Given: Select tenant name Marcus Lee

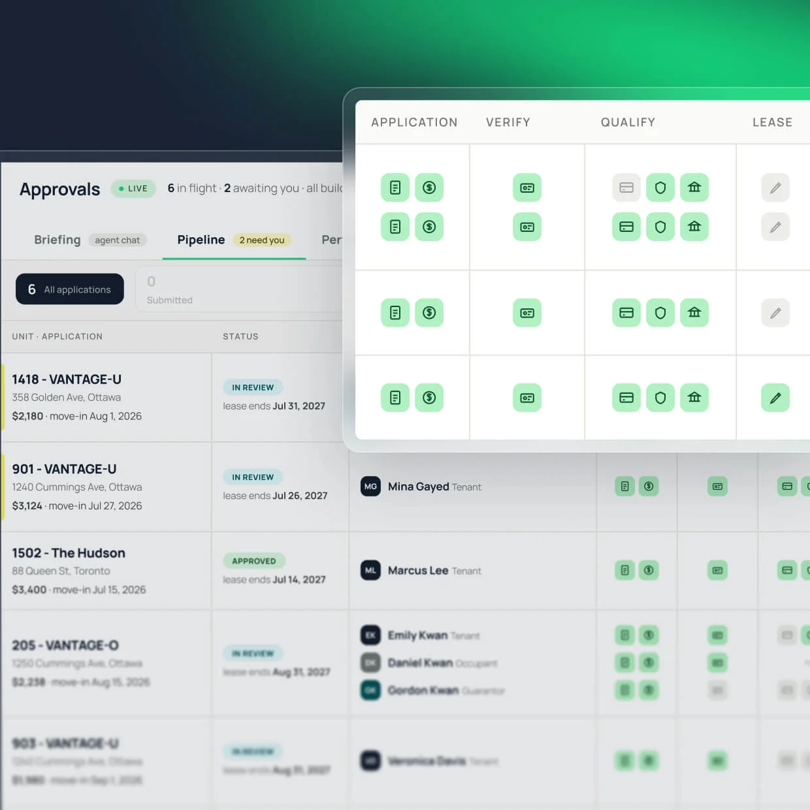Looking at the screenshot, I should point(418,570).
